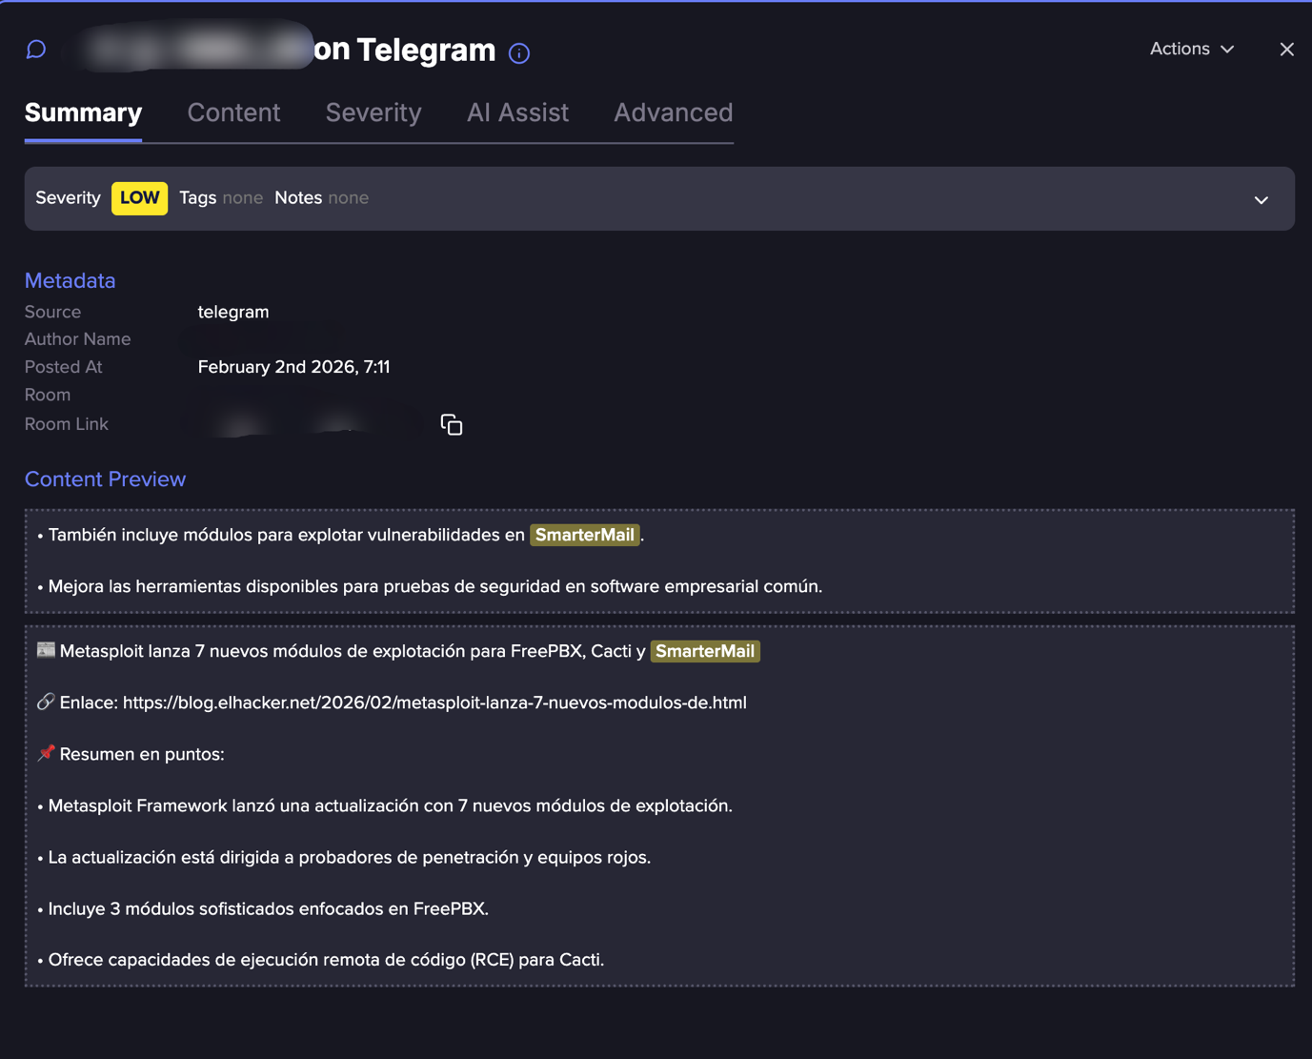Open the AI Assist tab
1312x1059 pixels.
(517, 112)
